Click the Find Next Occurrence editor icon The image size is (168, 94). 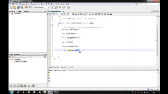(78, 14)
